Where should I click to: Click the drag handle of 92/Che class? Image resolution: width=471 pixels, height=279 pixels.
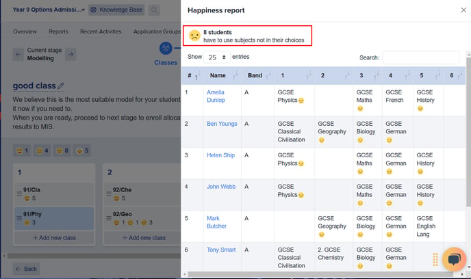109,194
